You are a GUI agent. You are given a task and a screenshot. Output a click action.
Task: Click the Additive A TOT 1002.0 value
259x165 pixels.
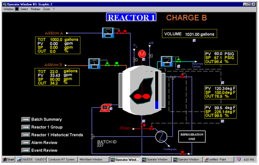click(x=56, y=40)
